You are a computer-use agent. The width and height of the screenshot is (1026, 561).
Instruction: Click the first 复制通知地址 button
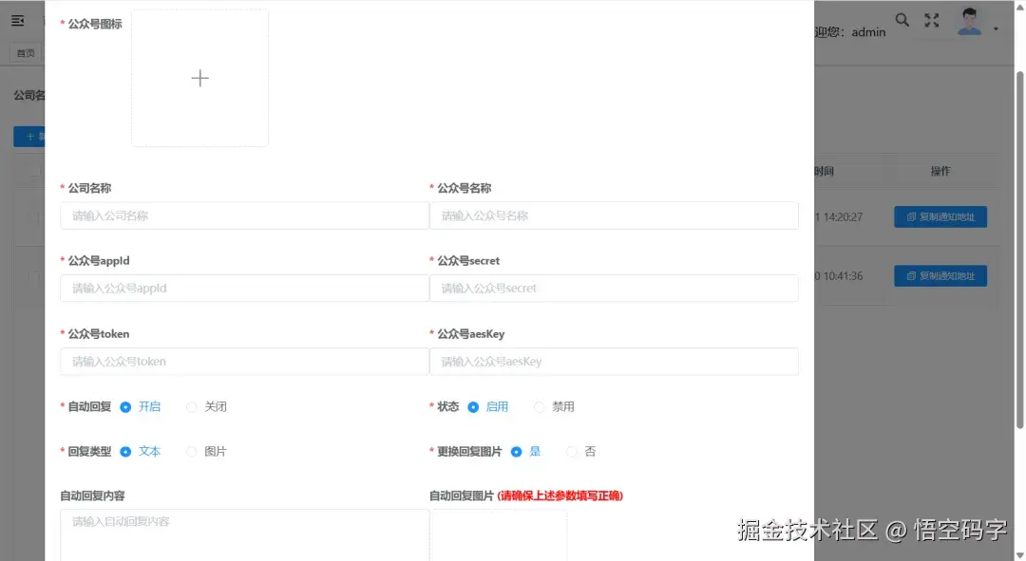pyautogui.click(x=940, y=216)
